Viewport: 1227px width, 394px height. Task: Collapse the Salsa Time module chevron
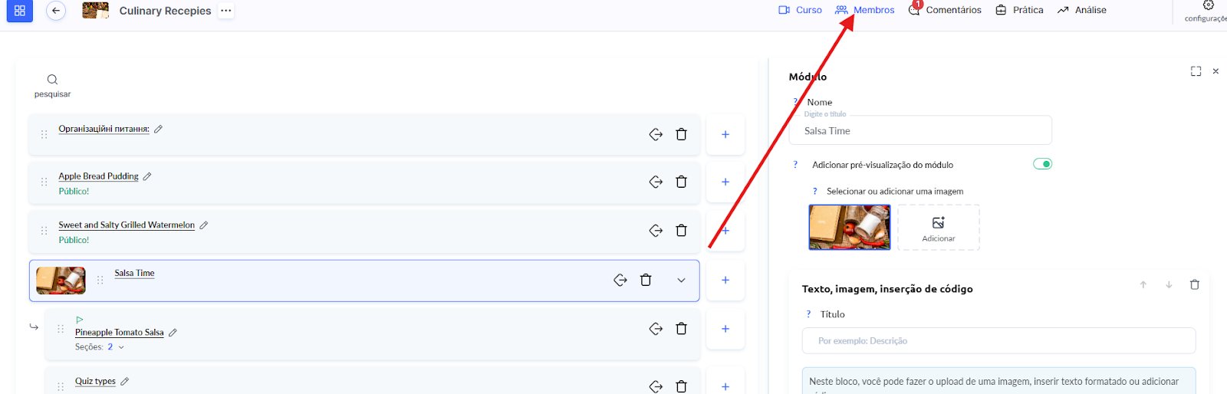[681, 281]
